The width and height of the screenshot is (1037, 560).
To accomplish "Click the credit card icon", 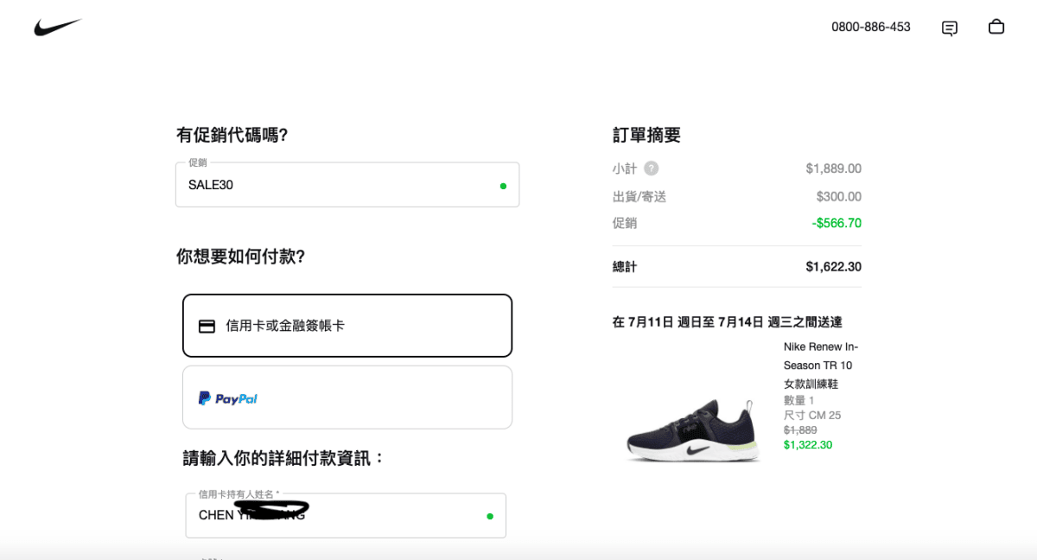I will pos(207,326).
